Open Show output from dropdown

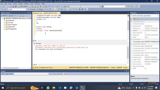pos(48,74)
